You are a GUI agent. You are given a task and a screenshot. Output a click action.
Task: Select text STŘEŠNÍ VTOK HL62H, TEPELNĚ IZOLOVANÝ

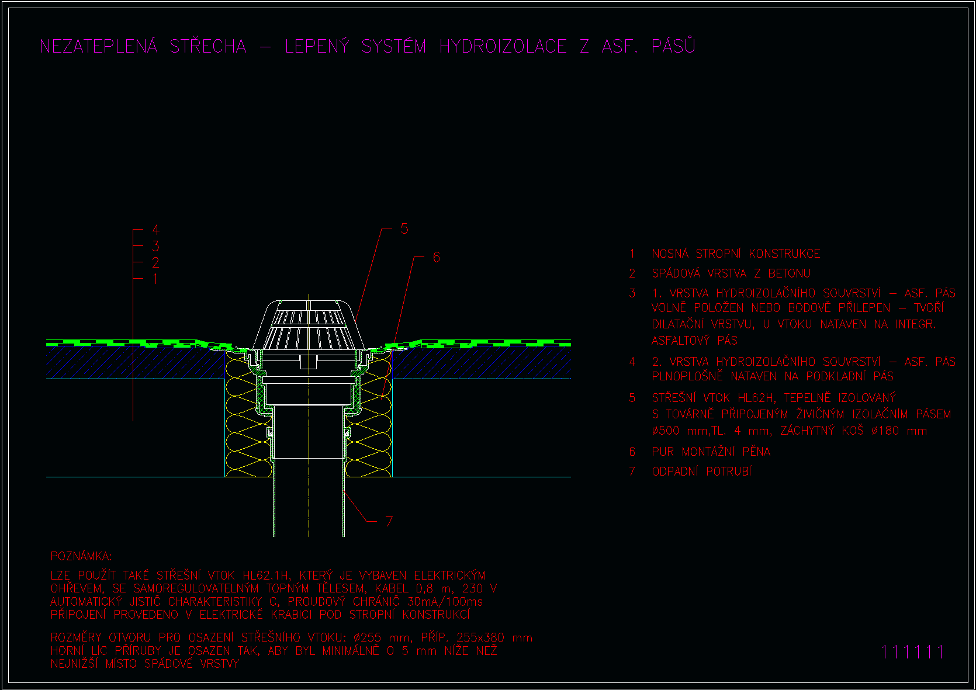[774, 397]
